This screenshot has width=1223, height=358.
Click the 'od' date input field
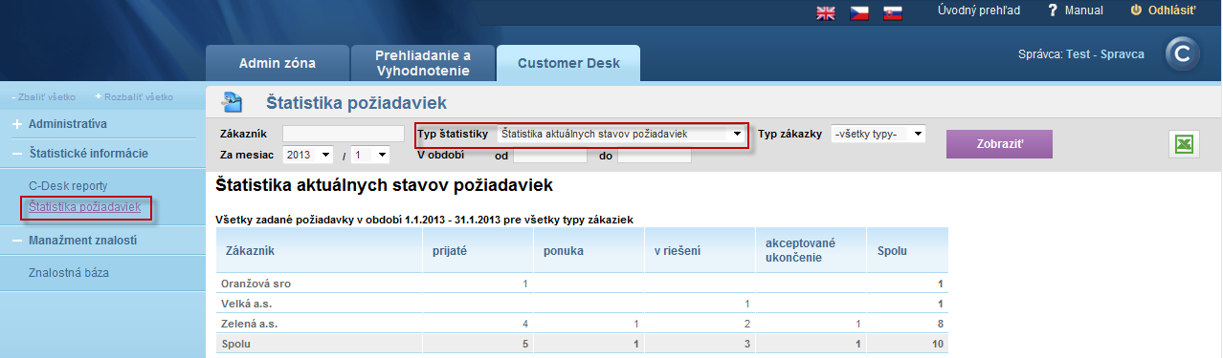tap(549, 155)
